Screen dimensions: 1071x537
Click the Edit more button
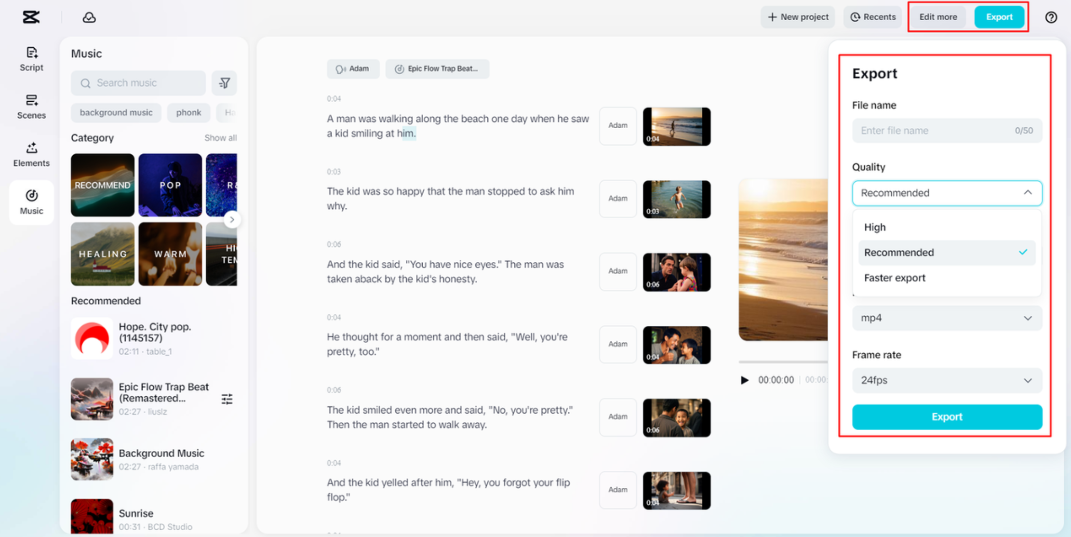pos(937,17)
